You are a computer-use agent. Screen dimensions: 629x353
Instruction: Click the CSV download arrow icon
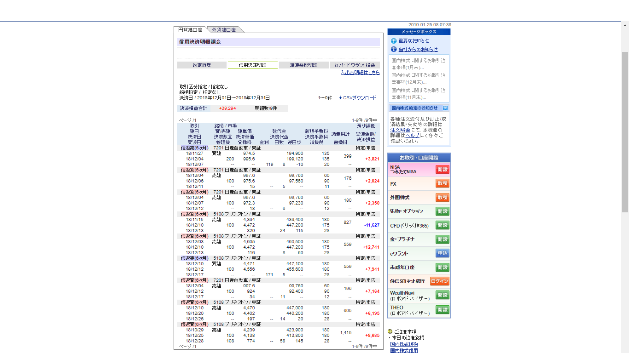[340, 98]
